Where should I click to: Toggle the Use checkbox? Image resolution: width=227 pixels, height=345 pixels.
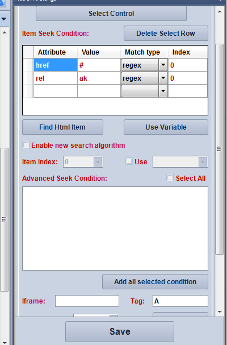pyautogui.click(x=129, y=161)
